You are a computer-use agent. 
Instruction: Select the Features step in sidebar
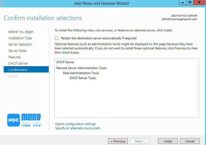pyautogui.click(x=14, y=57)
